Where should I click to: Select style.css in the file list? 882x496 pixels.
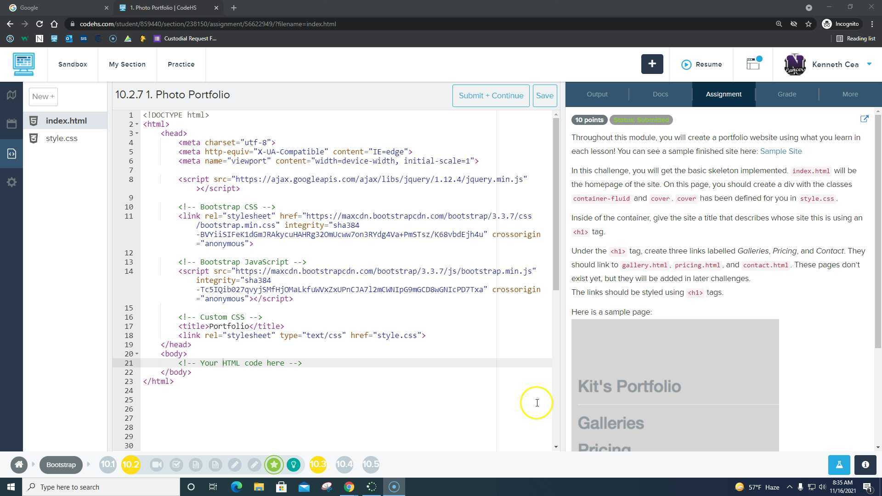pyautogui.click(x=62, y=138)
